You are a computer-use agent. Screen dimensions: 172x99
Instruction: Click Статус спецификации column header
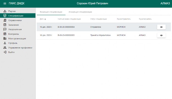(x=98, y=19)
